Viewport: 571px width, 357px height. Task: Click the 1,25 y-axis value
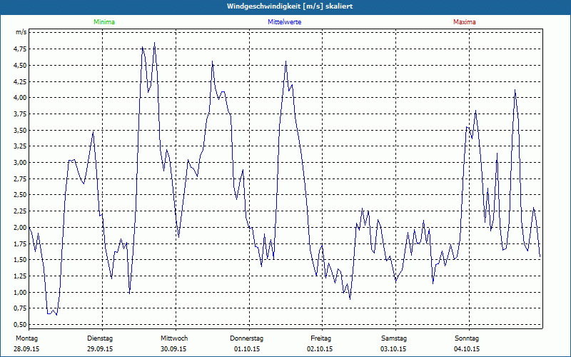[21, 276]
